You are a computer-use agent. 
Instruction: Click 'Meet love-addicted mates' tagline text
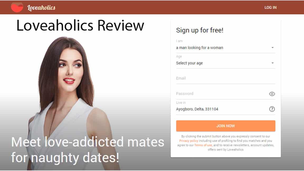coord(88,142)
